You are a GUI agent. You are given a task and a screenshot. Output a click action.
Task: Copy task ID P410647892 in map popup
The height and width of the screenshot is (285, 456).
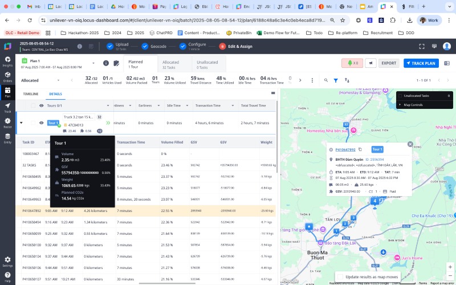coord(360,149)
